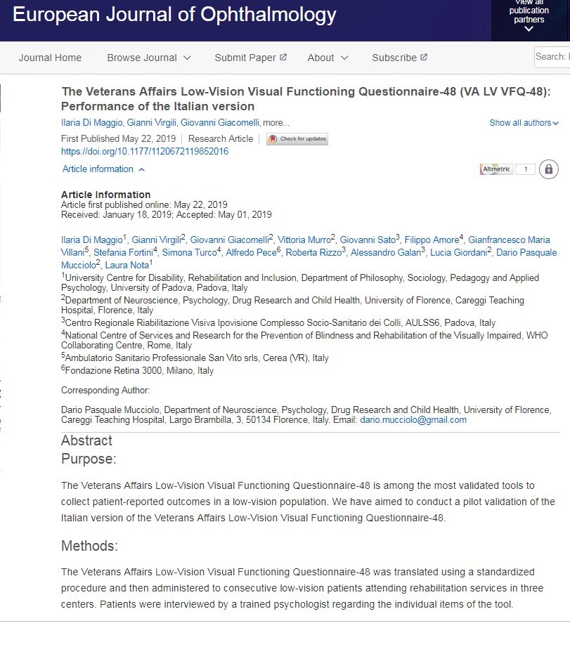Click the Methods: heading
The image size is (570, 654).
90,546
